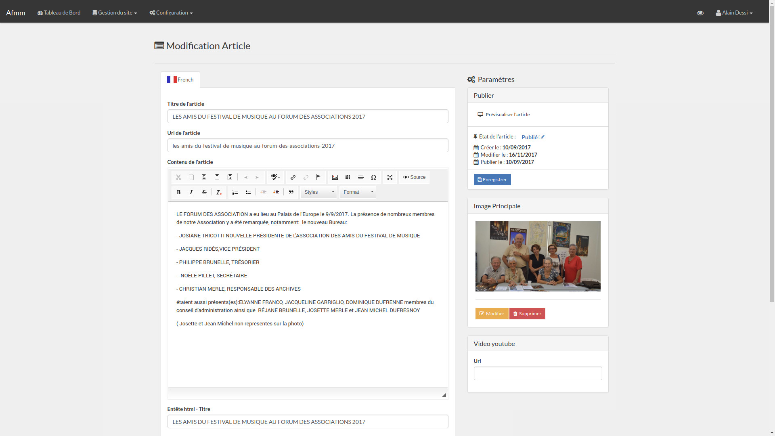Click the Increase indent icon
Screen dimensions: 775x436
pyautogui.click(x=276, y=192)
